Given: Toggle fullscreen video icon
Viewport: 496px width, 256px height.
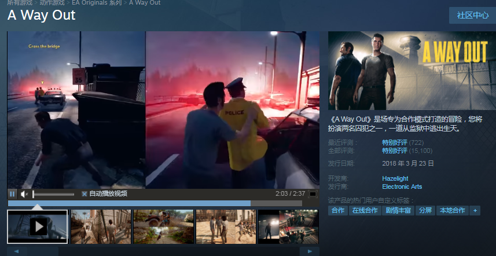Looking at the screenshot, I should [313, 193].
